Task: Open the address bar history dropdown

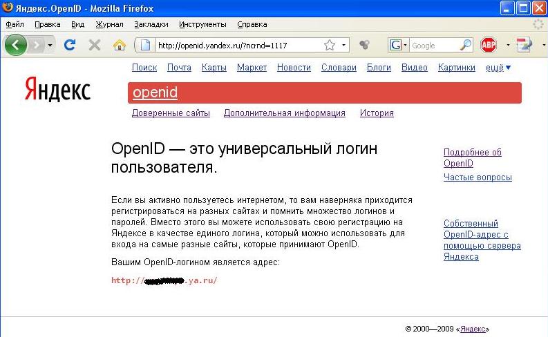Action: [x=344, y=45]
